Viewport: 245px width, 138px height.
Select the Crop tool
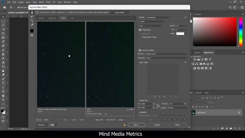click(3, 33)
